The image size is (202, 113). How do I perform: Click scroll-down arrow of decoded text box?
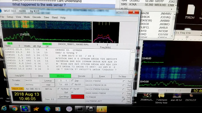131,72
